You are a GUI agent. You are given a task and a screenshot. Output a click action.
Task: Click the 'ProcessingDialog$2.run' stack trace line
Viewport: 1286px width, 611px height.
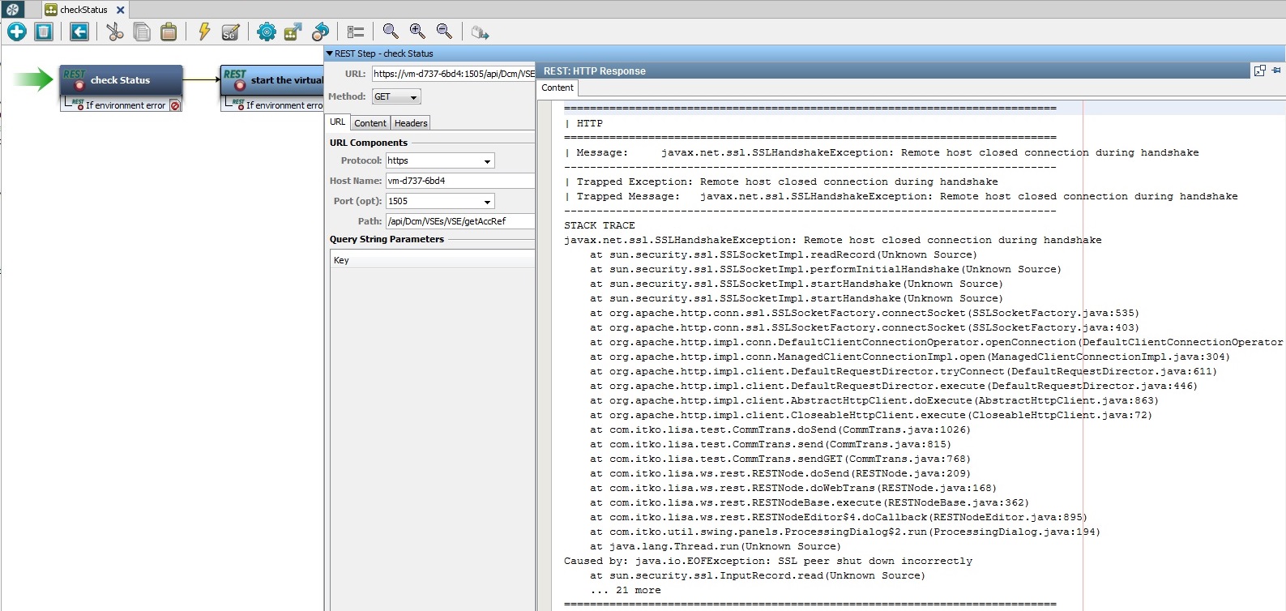coord(844,532)
